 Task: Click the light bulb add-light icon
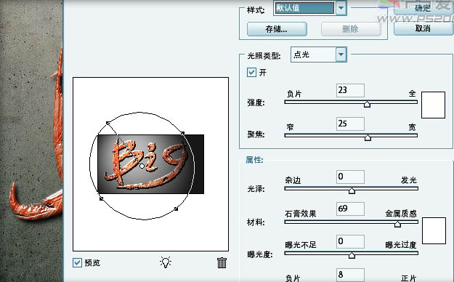coord(166,262)
